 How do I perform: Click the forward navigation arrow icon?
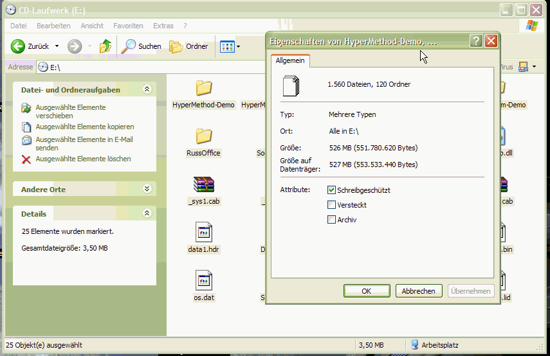point(75,46)
